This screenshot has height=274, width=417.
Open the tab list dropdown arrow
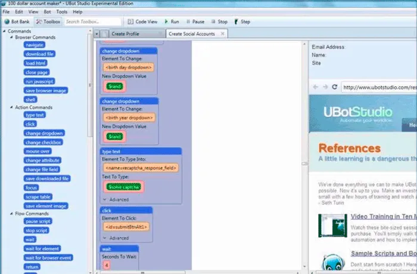coord(97,34)
